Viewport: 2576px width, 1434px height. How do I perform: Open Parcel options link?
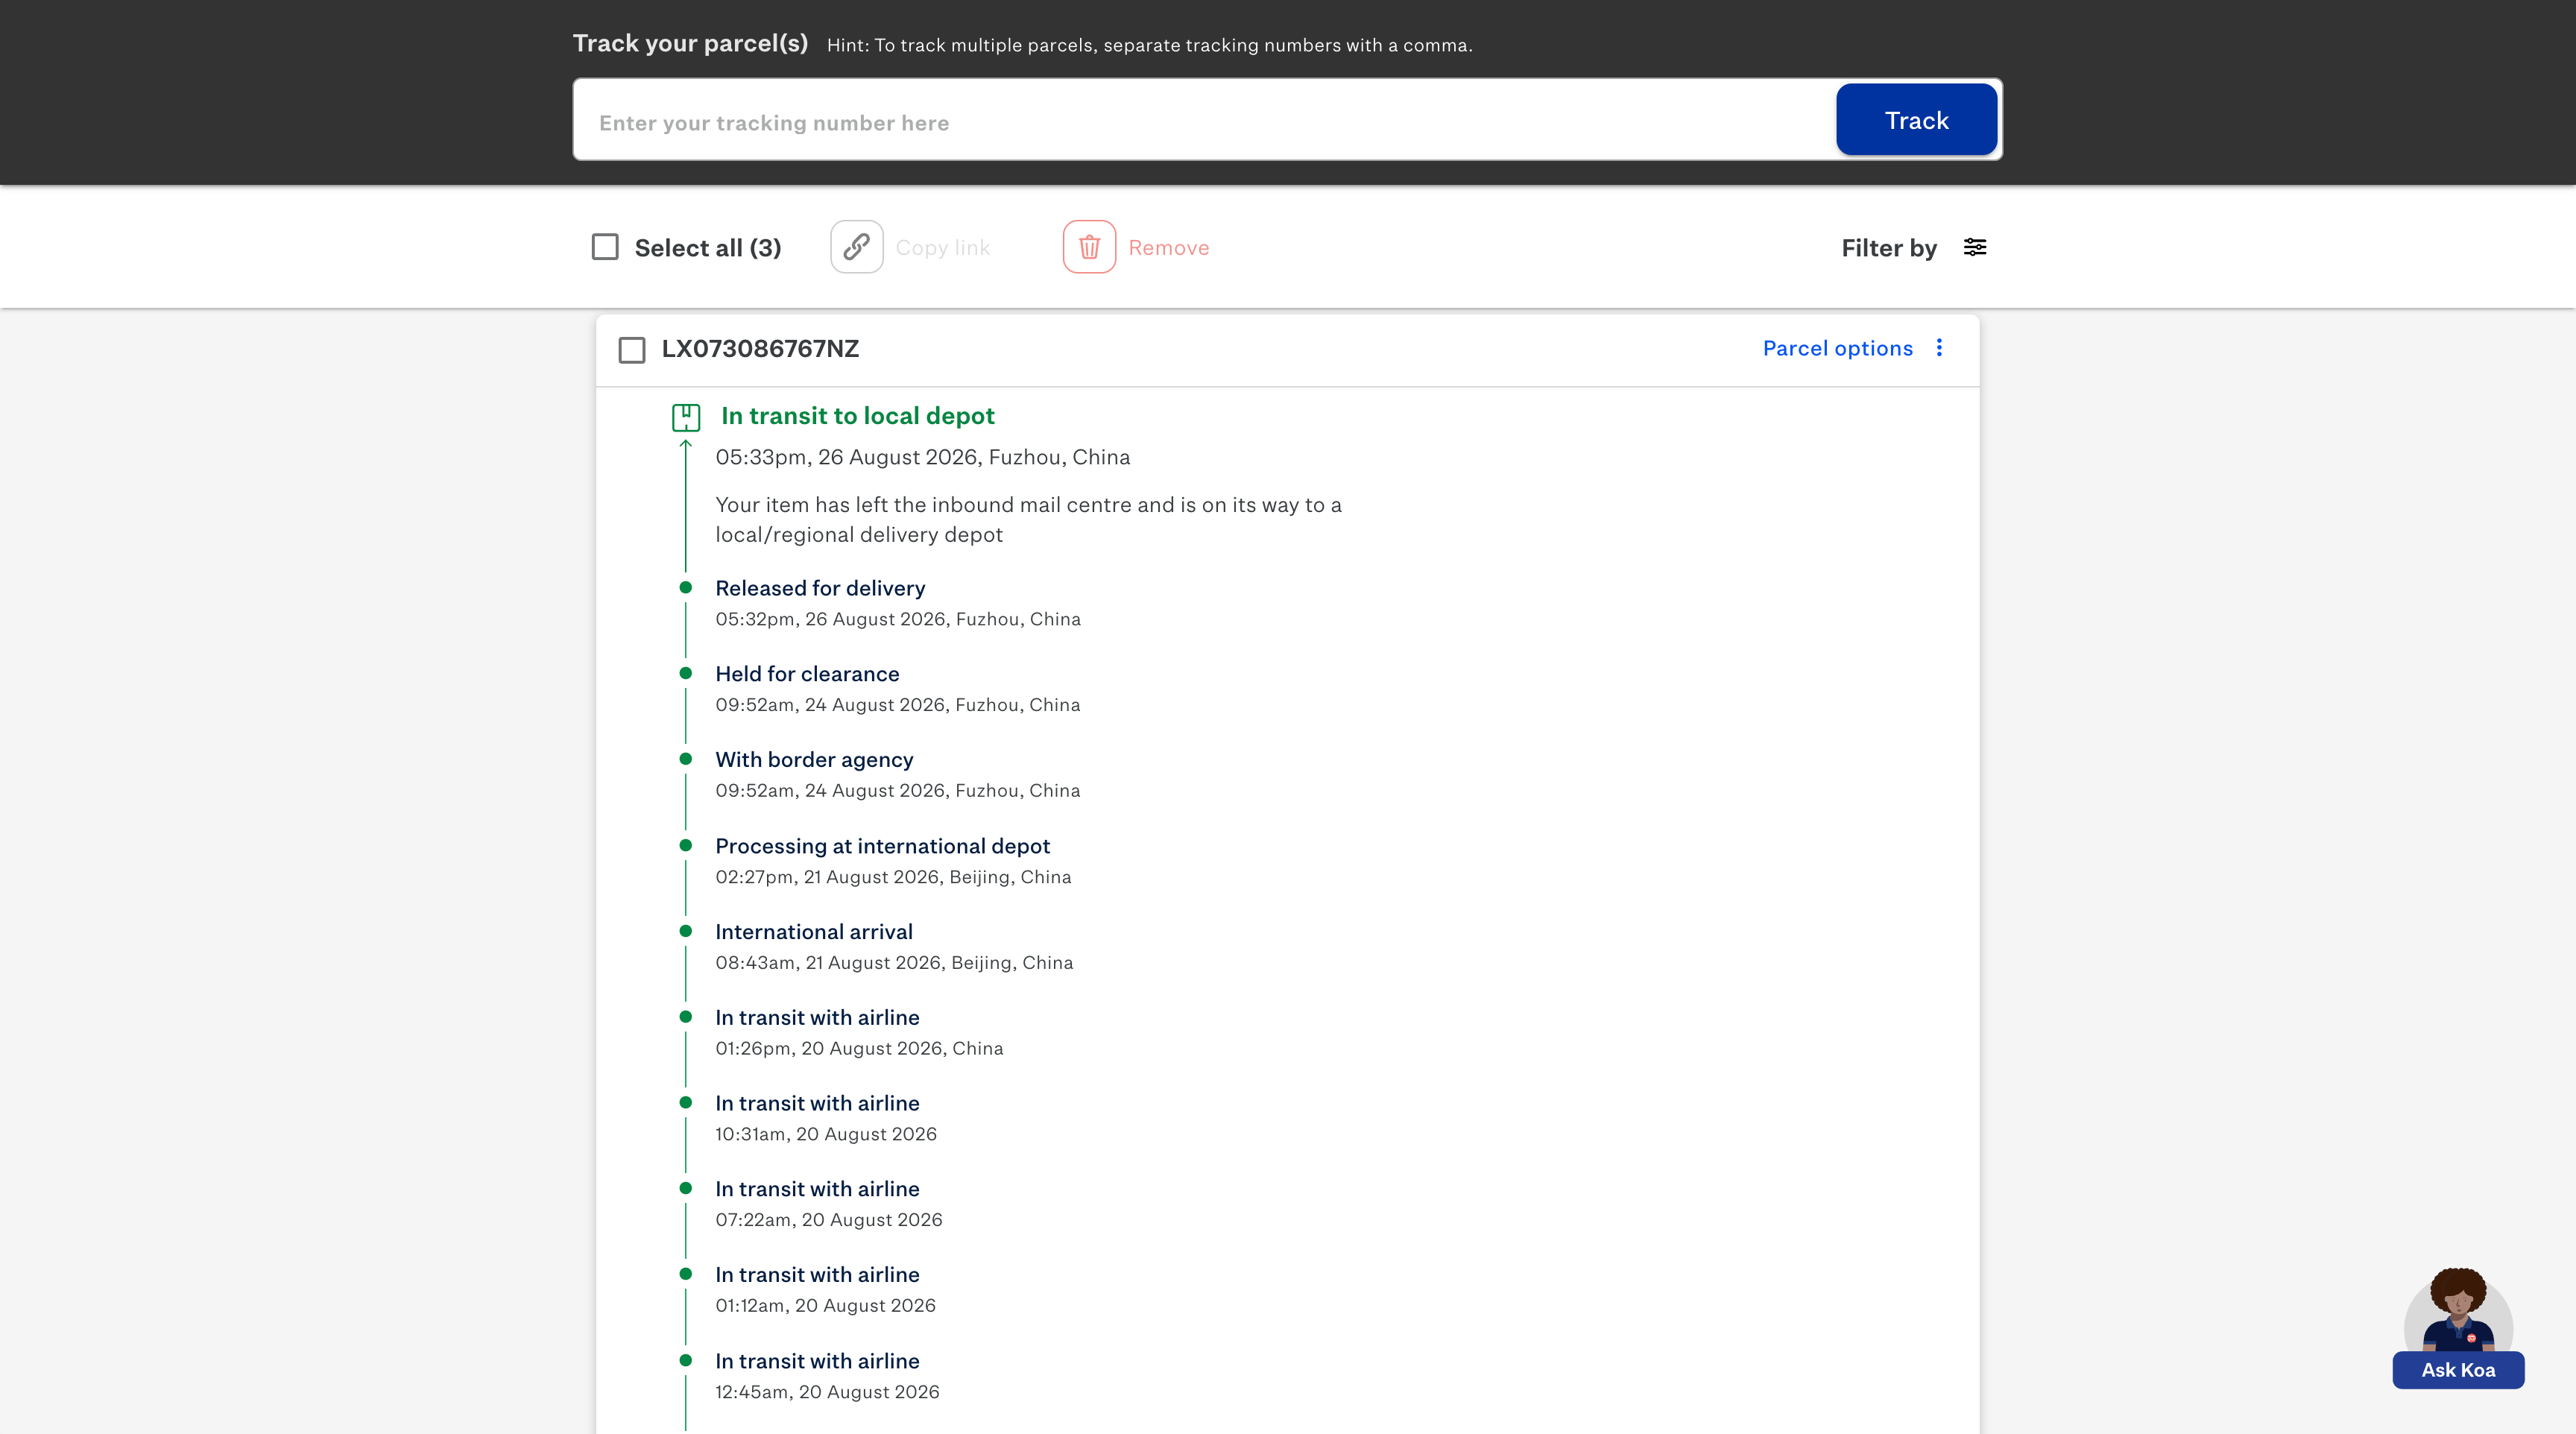(x=1837, y=348)
